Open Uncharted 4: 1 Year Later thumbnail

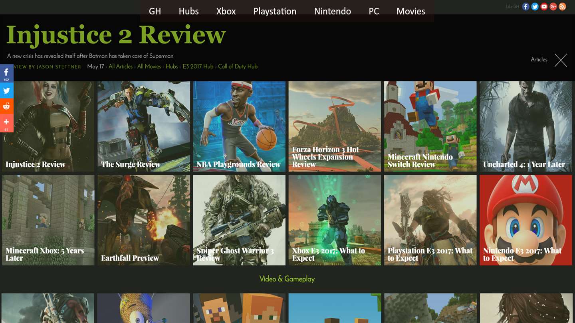click(526, 126)
